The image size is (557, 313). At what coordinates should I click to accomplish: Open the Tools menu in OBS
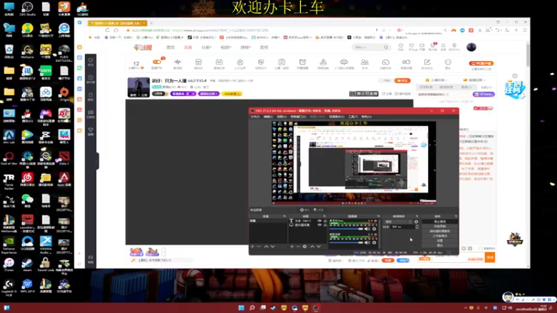click(353, 117)
